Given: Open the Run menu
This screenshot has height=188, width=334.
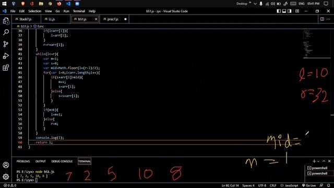Looking at the screenshot, I should [x=66, y=11].
